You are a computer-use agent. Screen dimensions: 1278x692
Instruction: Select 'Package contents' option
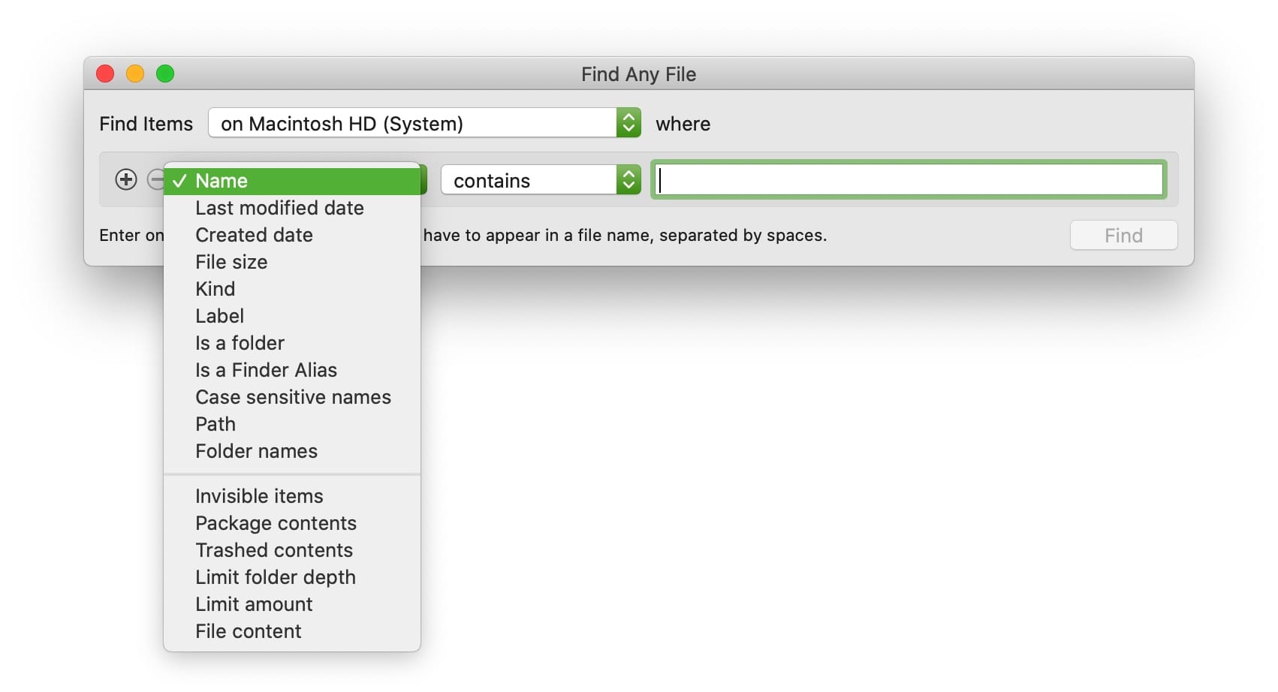(276, 523)
